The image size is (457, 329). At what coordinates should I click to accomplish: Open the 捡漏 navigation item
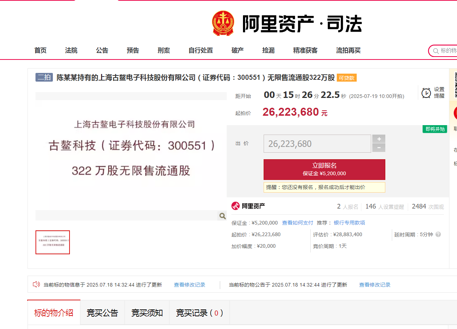pyautogui.click(x=268, y=50)
